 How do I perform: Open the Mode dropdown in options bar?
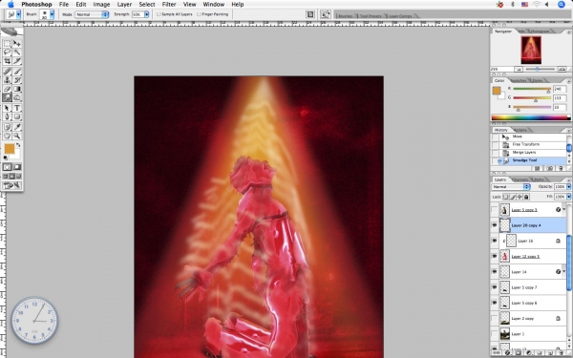point(92,14)
